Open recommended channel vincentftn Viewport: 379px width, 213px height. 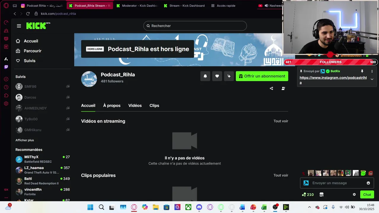pos(43,192)
